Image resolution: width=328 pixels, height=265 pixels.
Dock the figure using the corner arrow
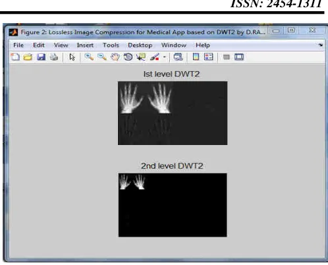[321, 45]
